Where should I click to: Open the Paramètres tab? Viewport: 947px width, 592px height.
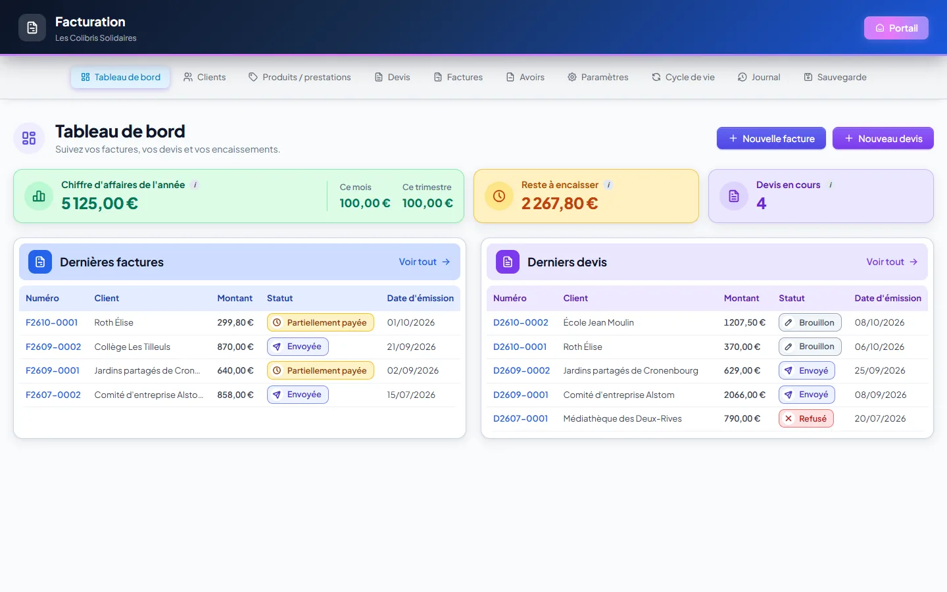[598, 77]
